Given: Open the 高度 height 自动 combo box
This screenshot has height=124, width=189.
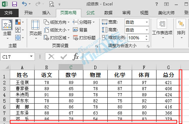Looking at the screenshot, I should click(x=137, y=30).
